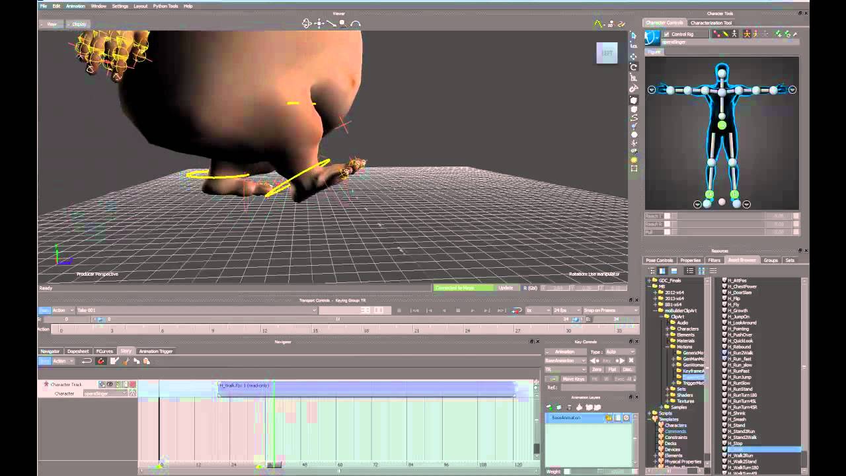Click the View button above the viewer
This screenshot has height=476, width=846.
click(52, 24)
